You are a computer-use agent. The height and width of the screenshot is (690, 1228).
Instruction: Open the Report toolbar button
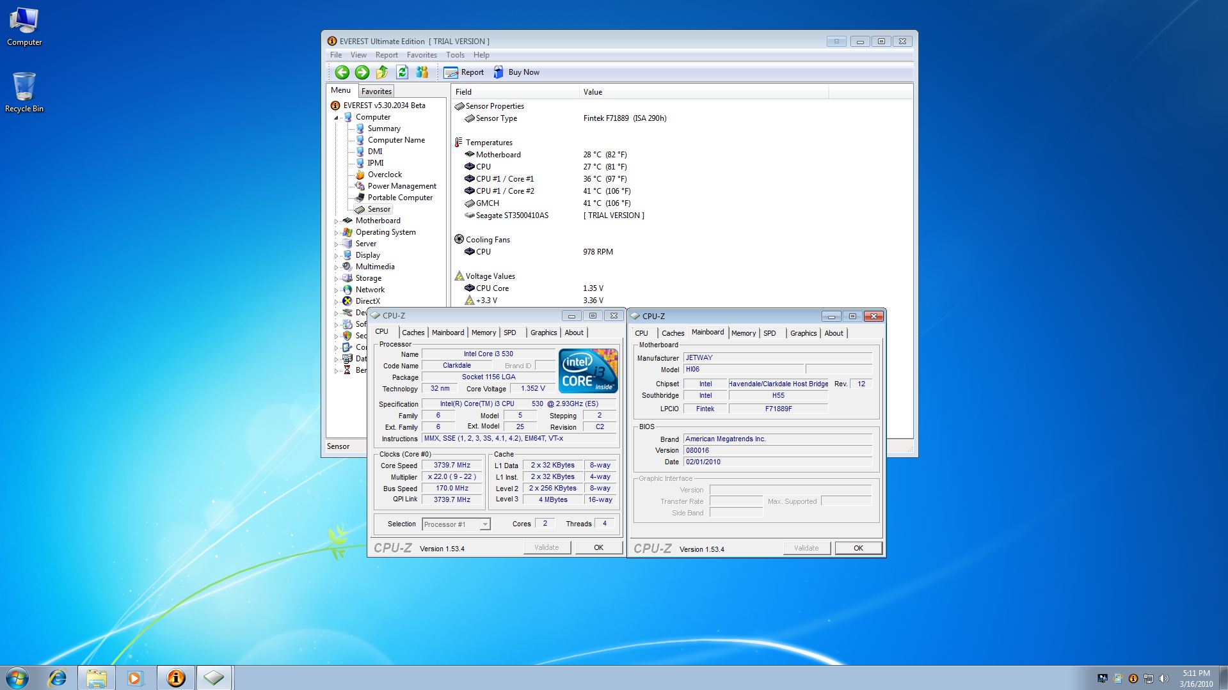click(464, 72)
